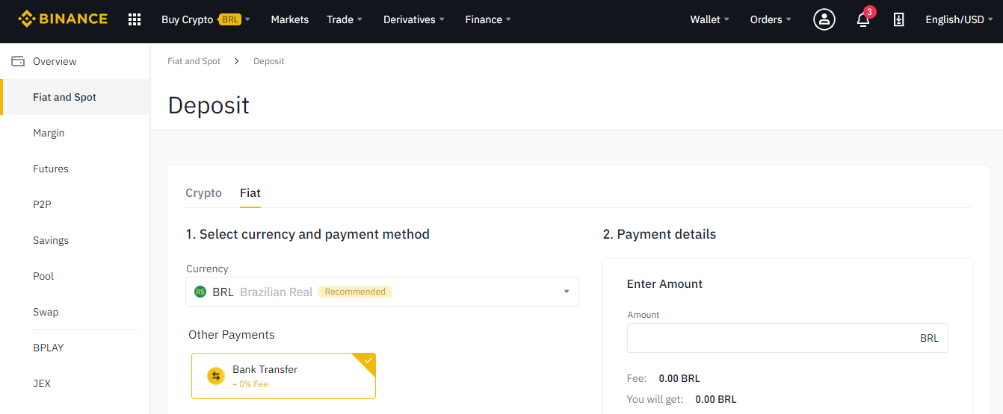
Task: View notifications bell icon
Action: pos(863,20)
